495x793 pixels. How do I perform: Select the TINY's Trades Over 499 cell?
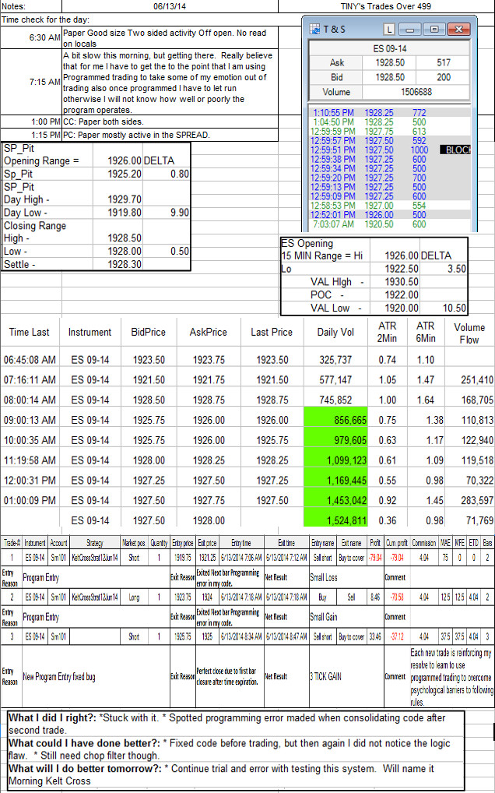point(386,6)
